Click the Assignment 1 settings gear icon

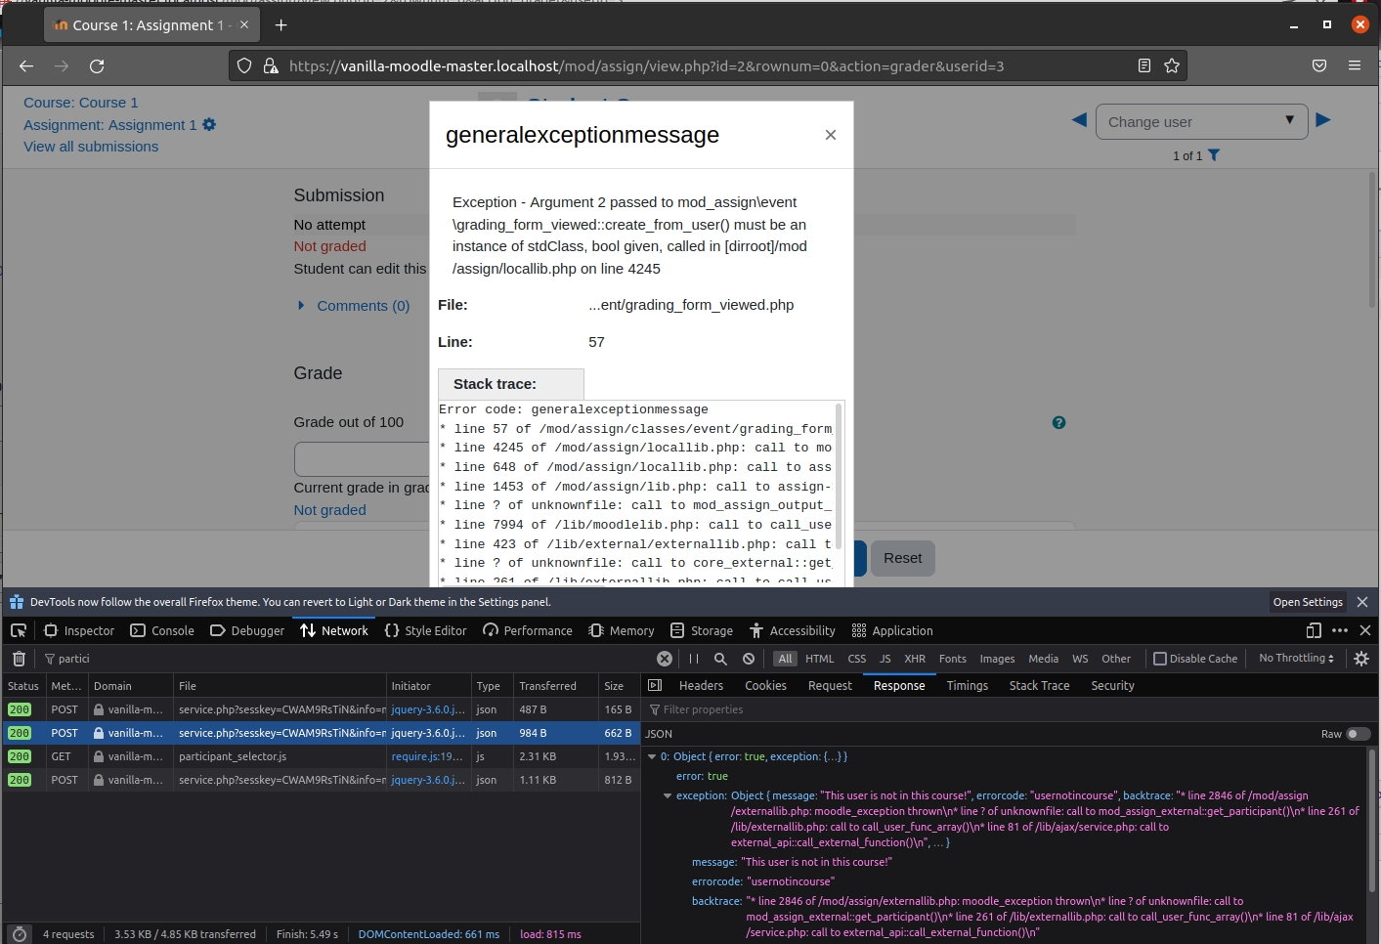[209, 124]
